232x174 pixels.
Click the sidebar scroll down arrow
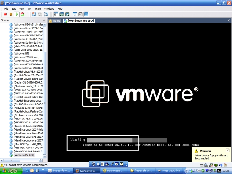pyautogui.click(x=45, y=156)
